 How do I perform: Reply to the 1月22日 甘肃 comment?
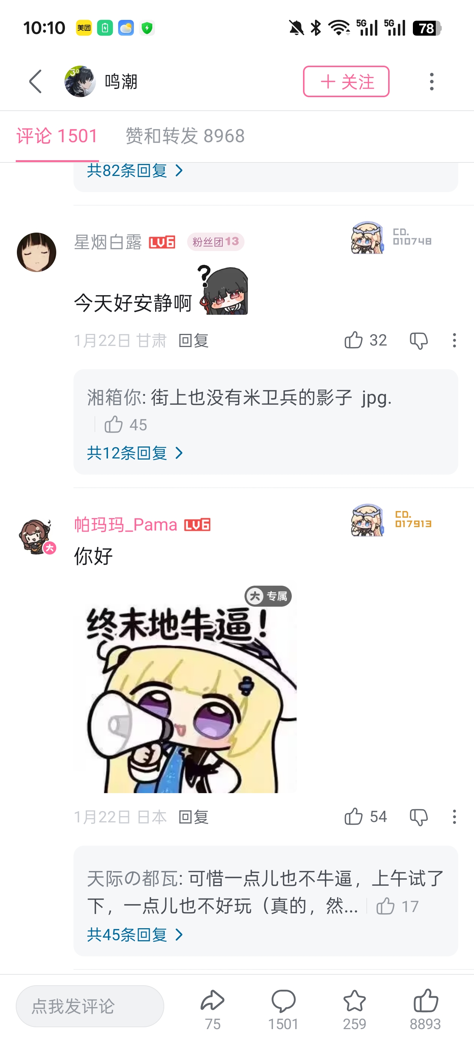(193, 341)
